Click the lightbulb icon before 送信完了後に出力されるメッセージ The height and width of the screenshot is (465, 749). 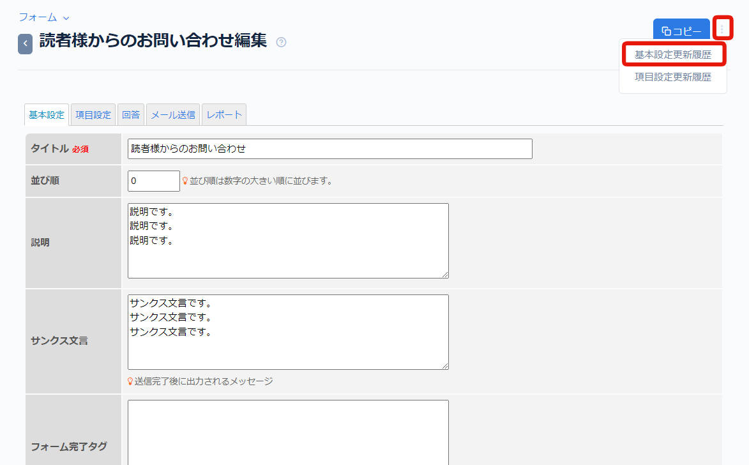pos(130,381)
